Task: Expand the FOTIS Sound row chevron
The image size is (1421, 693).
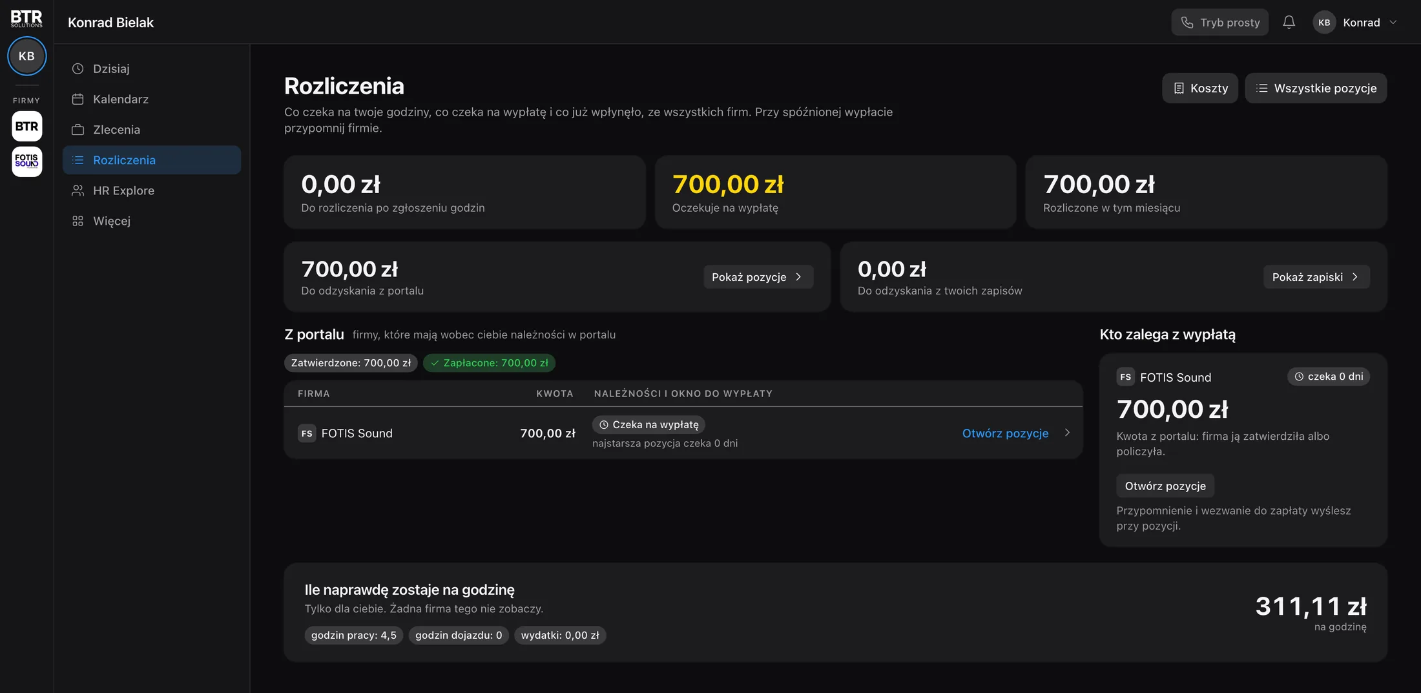Action: [x=1067, y=433]
